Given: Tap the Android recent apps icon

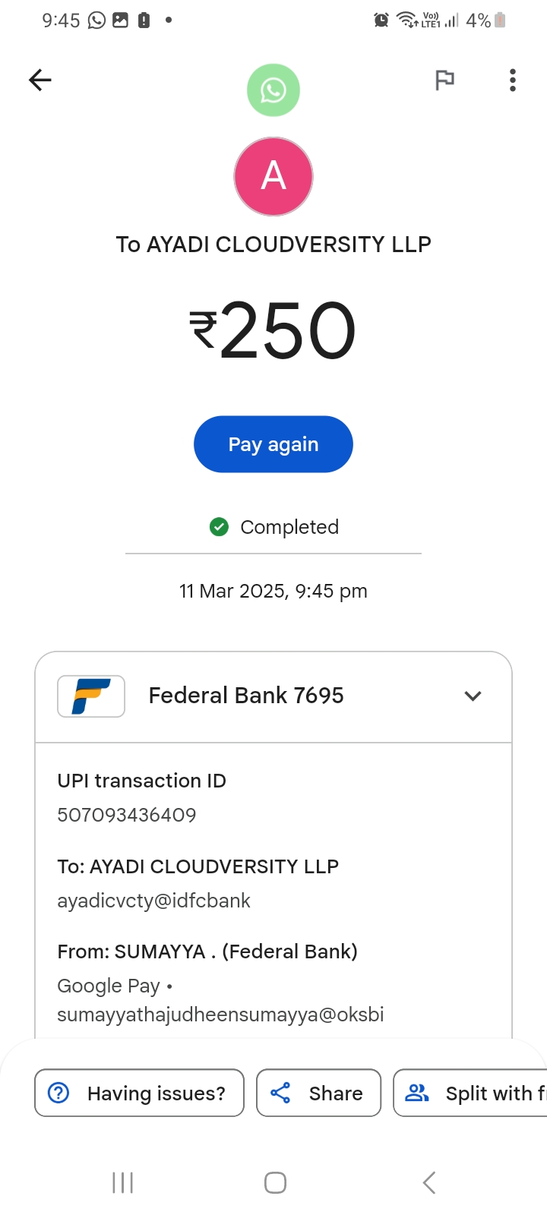Looking at the screenshot, I should point(122,1182).
